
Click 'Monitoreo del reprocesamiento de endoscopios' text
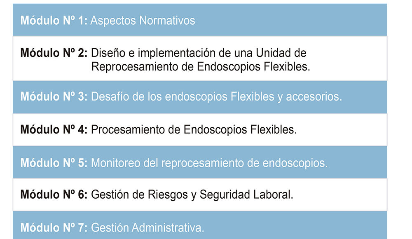(209, 163)
